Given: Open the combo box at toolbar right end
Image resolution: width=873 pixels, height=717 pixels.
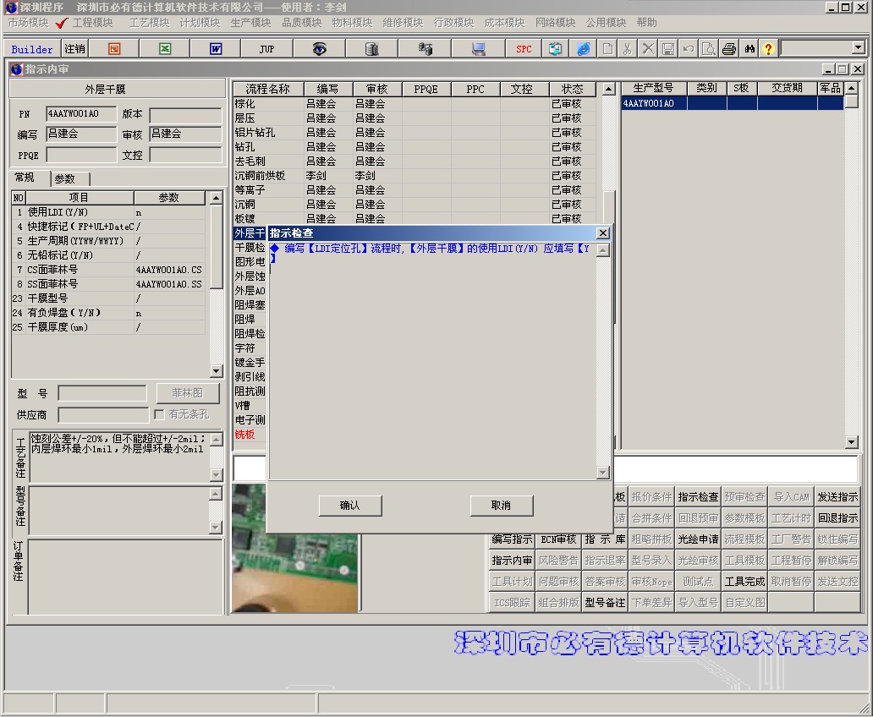Looking at the screenshot, I should click(858, 48).
